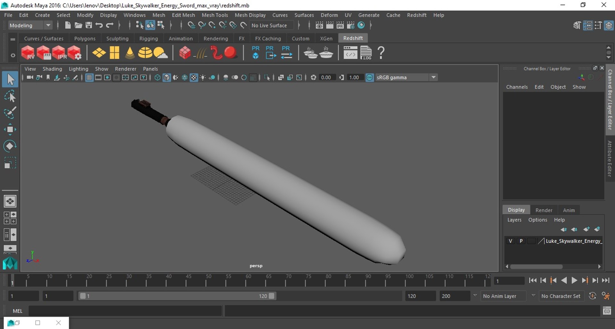The image size is (615, 329).
Task: Open the sRGB gamma view transform dropdown
Action: click(406, 77)
